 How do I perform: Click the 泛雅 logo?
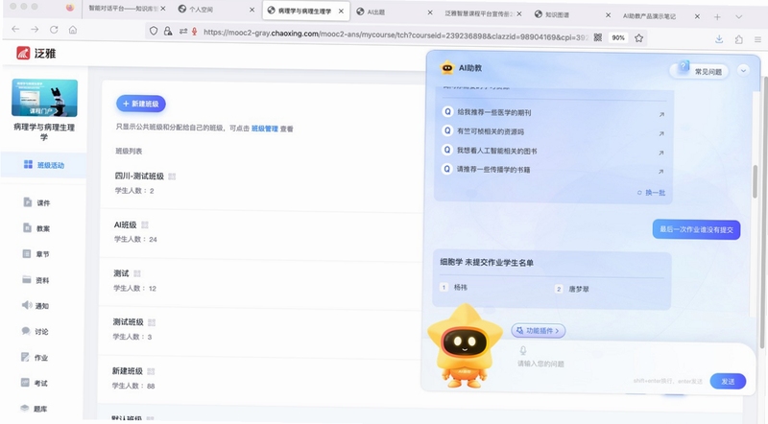36,53
